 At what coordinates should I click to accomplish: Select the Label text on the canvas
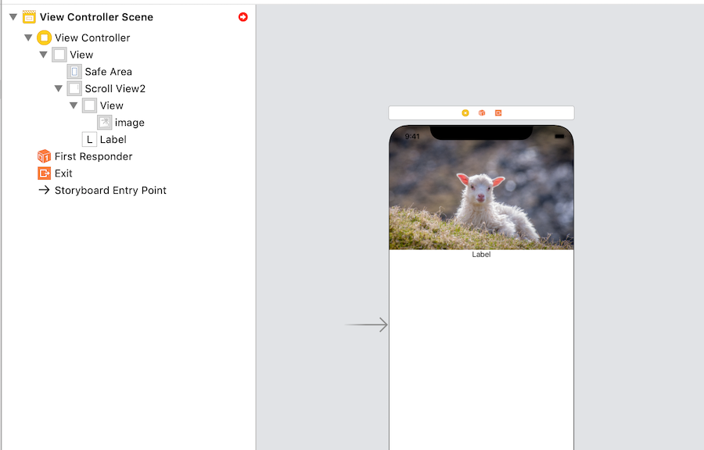coord(481,254)
